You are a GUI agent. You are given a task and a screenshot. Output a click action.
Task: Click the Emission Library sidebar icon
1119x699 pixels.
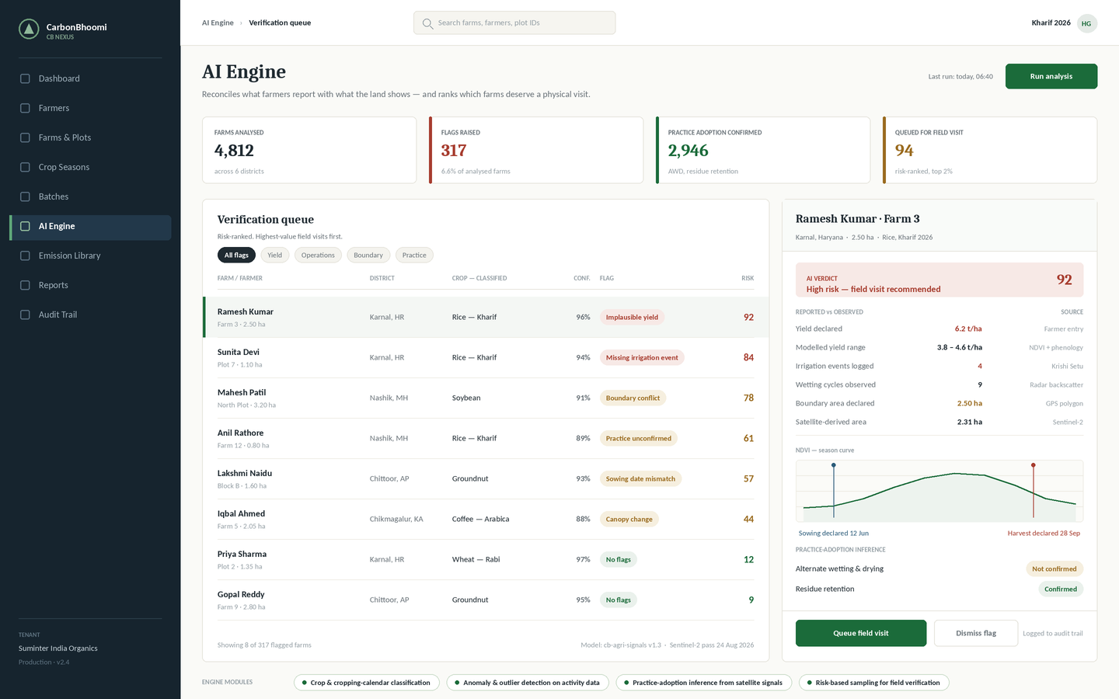(x=25, y=256)
